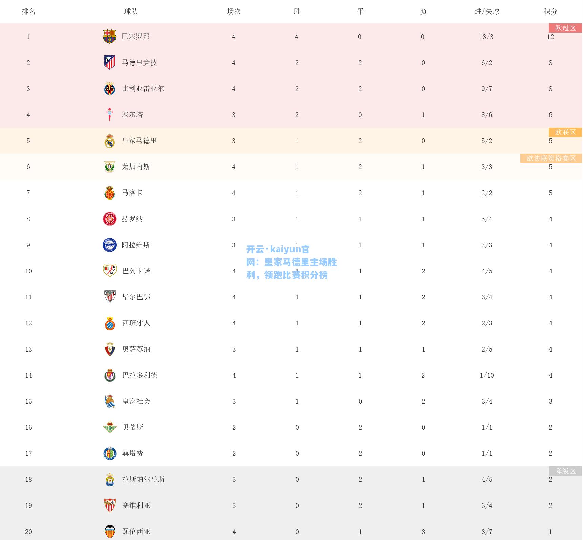Select team name 塞维利亚
This screenshot has height=540, width=583.
(136, 505)
